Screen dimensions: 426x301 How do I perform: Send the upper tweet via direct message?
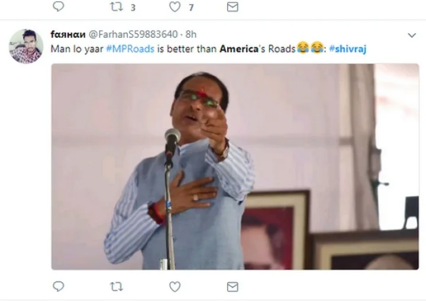(233, 7)
